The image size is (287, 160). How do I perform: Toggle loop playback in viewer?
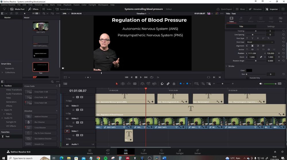point(152,77)
